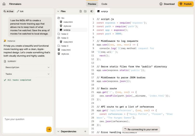Click the folder 2 icon
Image resolution: width=195 pixels, height=136 pixels.
coord(59,34)
